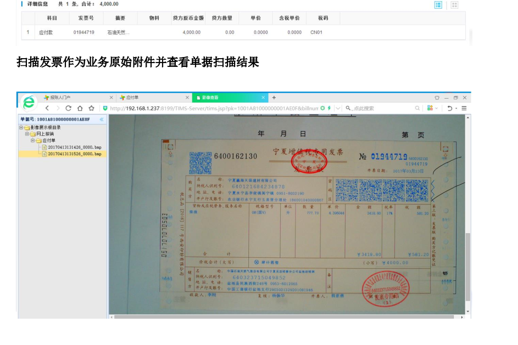Click the browser back arrow
Image resolution: width=518 pixels, height=345 pixels.
(47, 108)
